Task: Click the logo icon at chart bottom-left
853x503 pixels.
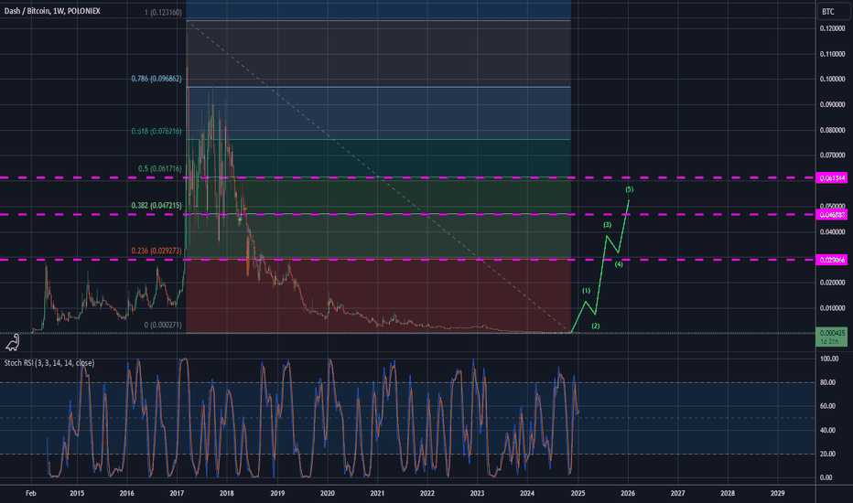Action: [x=13, y=342]
